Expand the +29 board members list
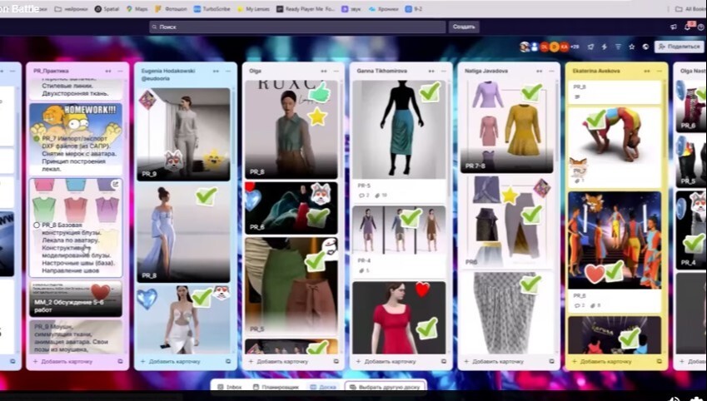The image size is (707, 401). [575, 47]
